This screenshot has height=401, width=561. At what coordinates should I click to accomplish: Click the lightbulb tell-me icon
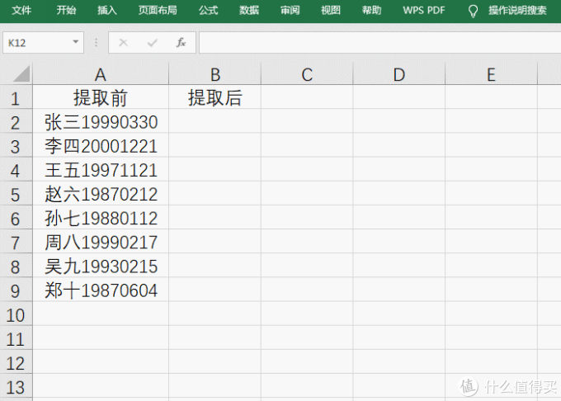point(473,11)
